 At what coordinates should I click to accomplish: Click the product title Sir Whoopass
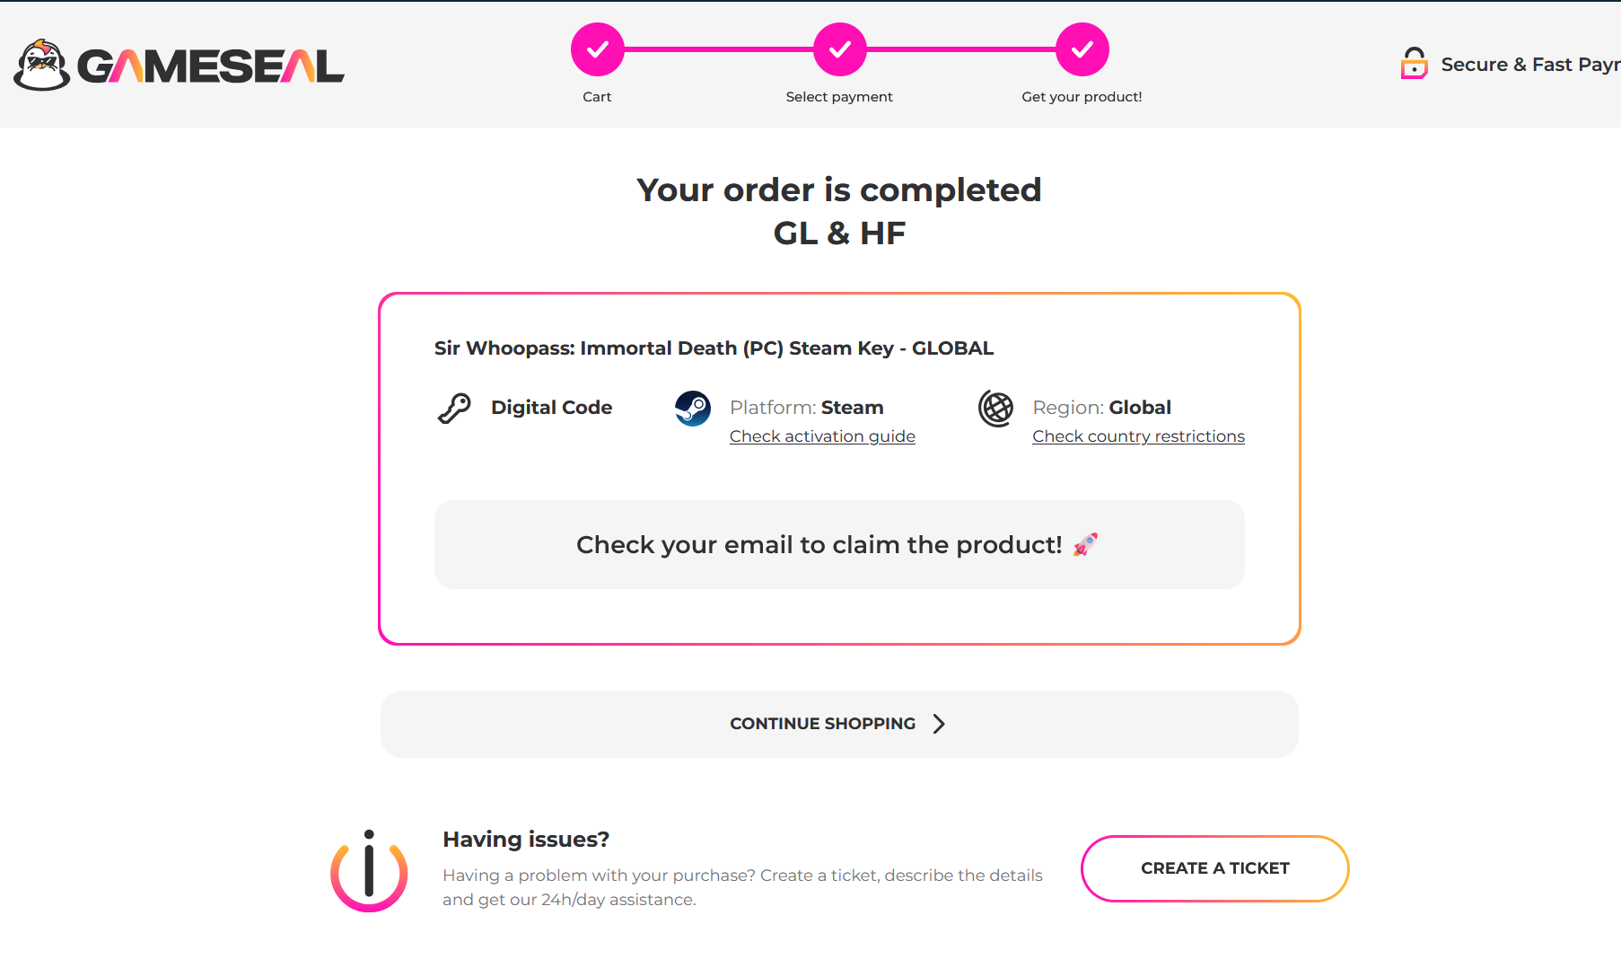pyautogui.click(x=714, y=348)
